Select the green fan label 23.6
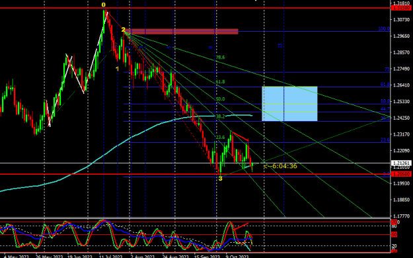Image resolution: width=413 pixels, height=258 pixels. [221, 138]
